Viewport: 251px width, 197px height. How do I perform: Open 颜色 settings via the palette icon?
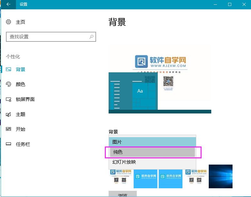click(9, 84)
